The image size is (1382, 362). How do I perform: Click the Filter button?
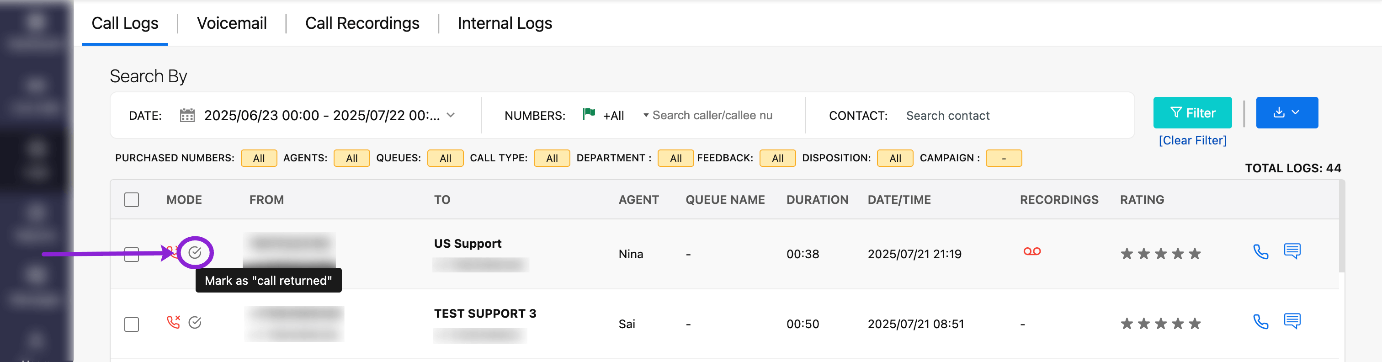(x=1192, y=112)
